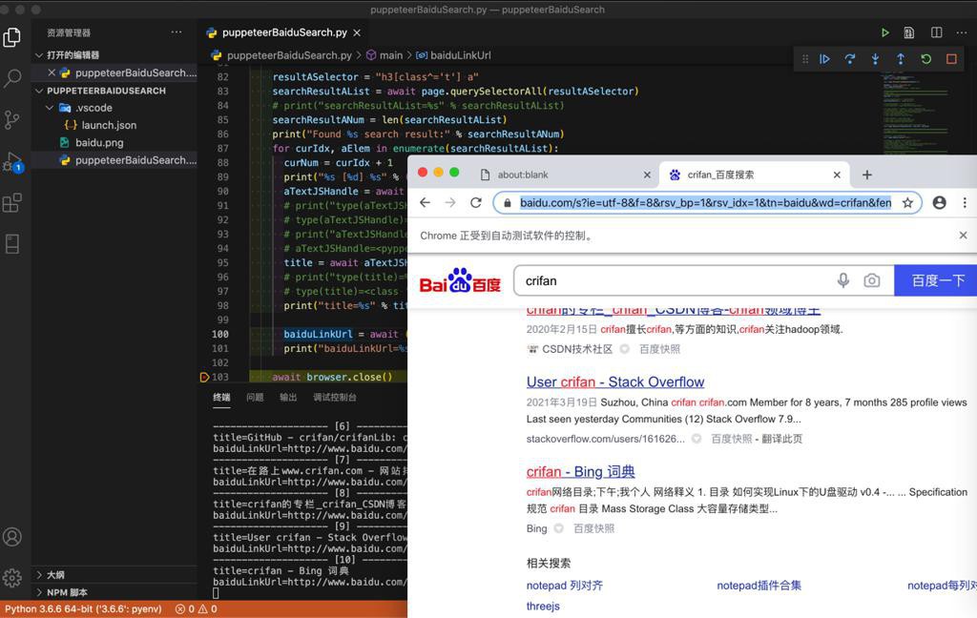Grab the debug toolbar drag handle
Image resolution: width=977 pixels, height=618 pixels.
point(805,59)
